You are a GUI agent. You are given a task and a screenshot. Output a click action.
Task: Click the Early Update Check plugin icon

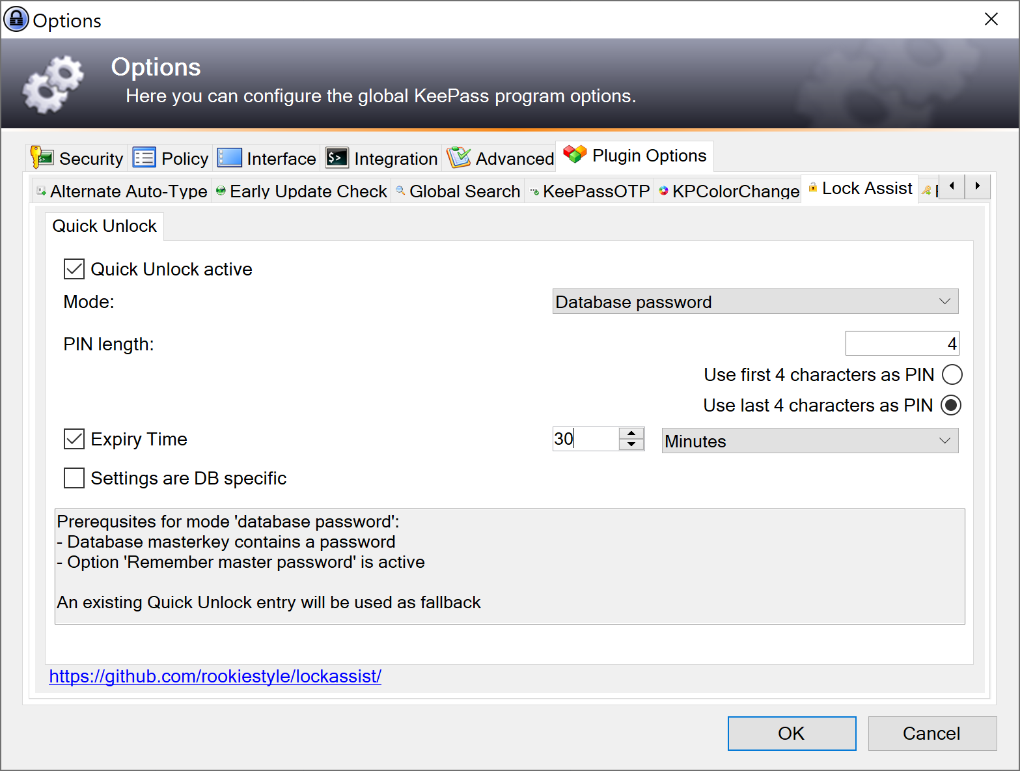(221, 191)
